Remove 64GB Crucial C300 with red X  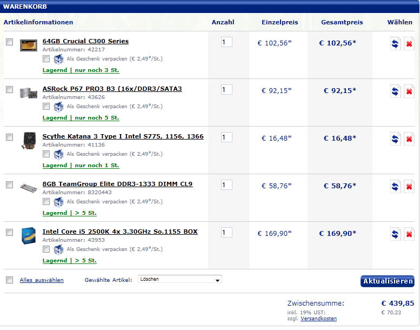coord(409,44)
